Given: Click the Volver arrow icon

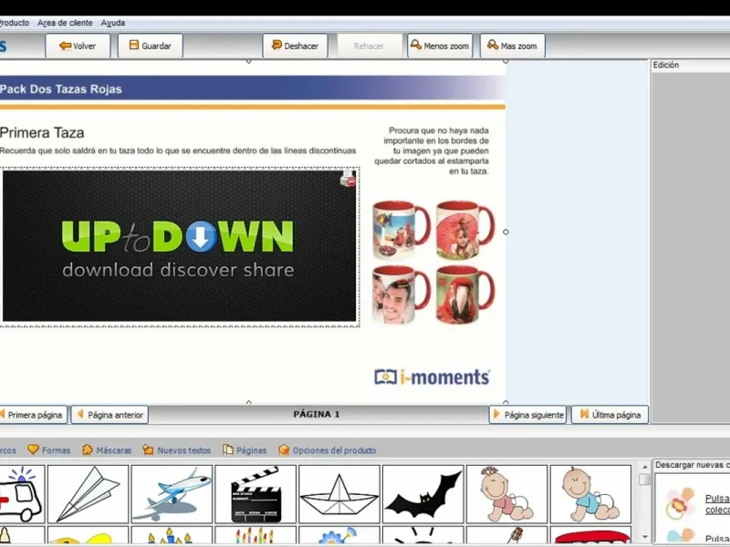Looking at the screenshot, I should coord(65,45).
